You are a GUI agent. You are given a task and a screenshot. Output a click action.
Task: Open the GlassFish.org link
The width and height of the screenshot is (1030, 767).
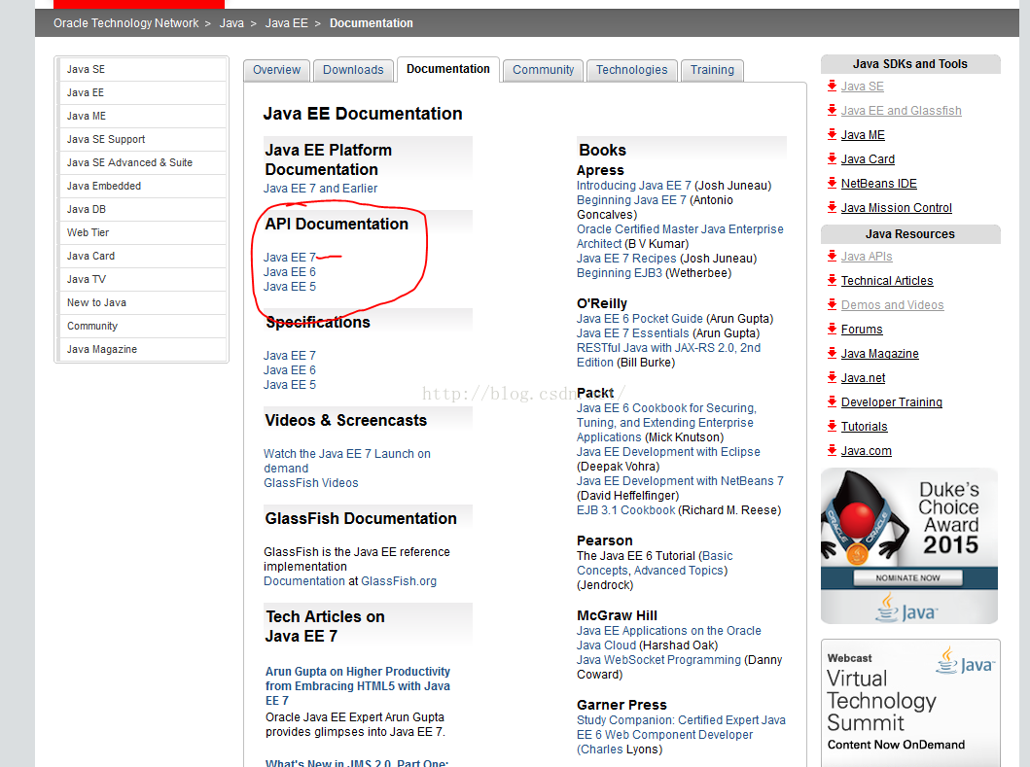click(399, 581)
